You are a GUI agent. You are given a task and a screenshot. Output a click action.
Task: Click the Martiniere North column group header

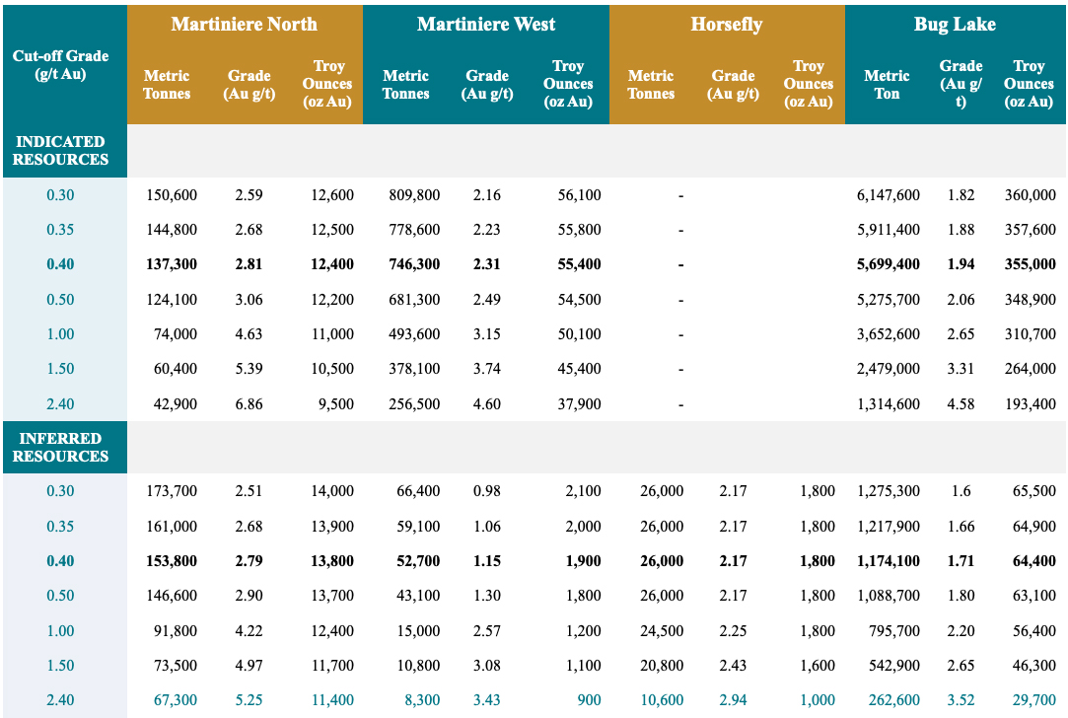pyautogui.click(x=245, y=25)
